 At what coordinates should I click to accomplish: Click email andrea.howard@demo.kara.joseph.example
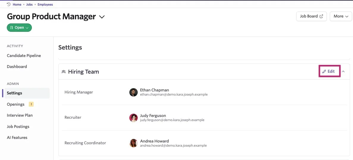[x=173, y=145]
